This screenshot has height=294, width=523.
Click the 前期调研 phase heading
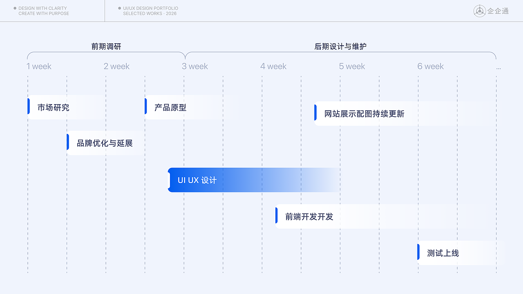coord(106,47)
